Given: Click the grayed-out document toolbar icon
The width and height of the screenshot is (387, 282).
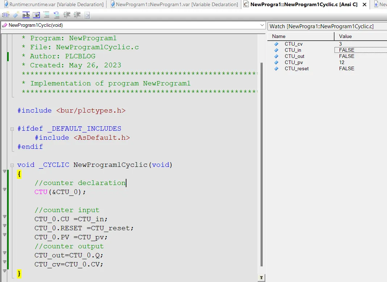Looking at the screenshot, I should [x=87, y=15].
